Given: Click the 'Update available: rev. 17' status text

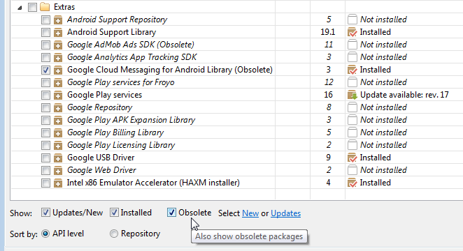Looking at the screenshot, I should [404, 95].
